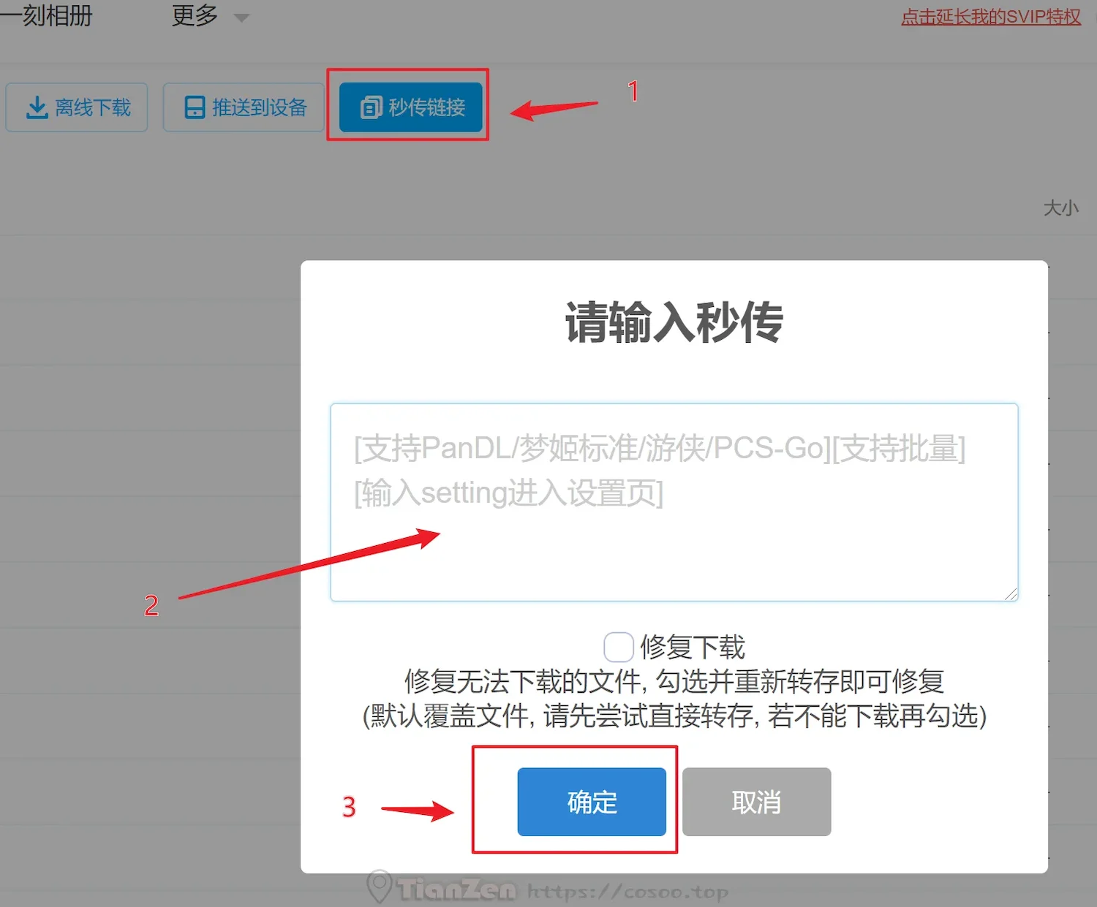Click the 秒传链接 button label

427,107
